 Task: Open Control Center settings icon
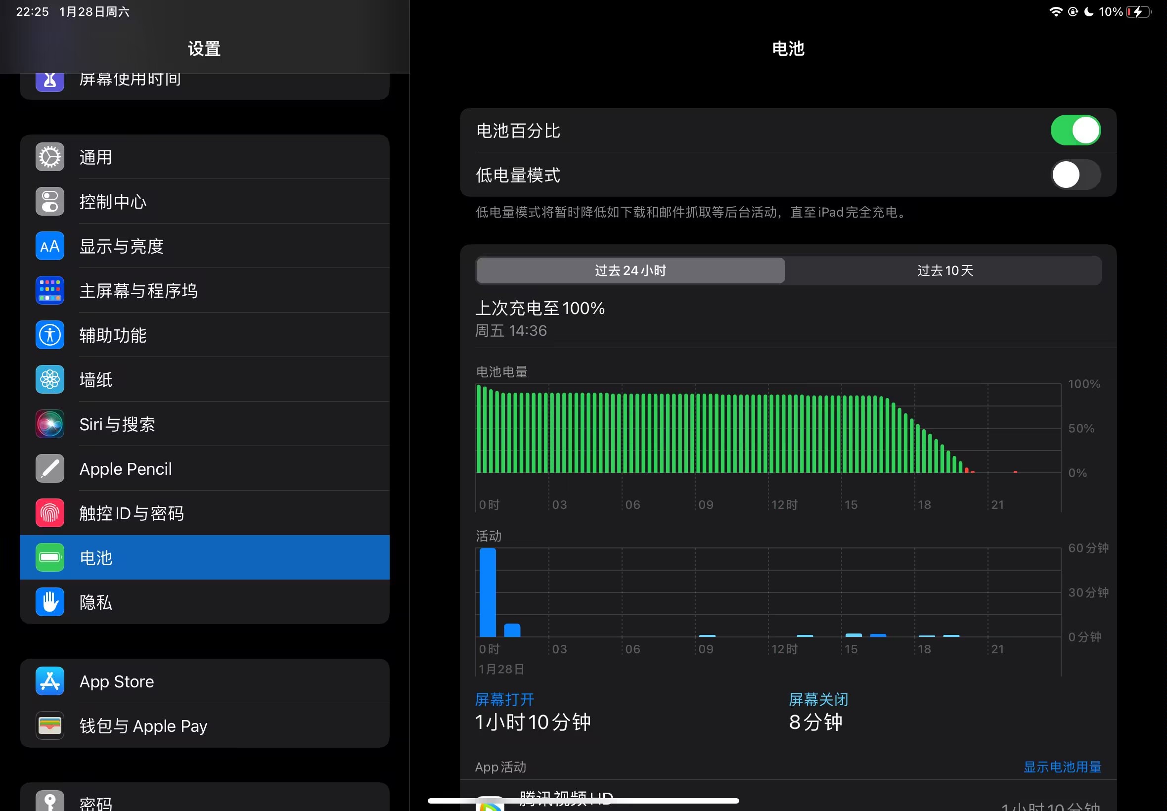50,202
